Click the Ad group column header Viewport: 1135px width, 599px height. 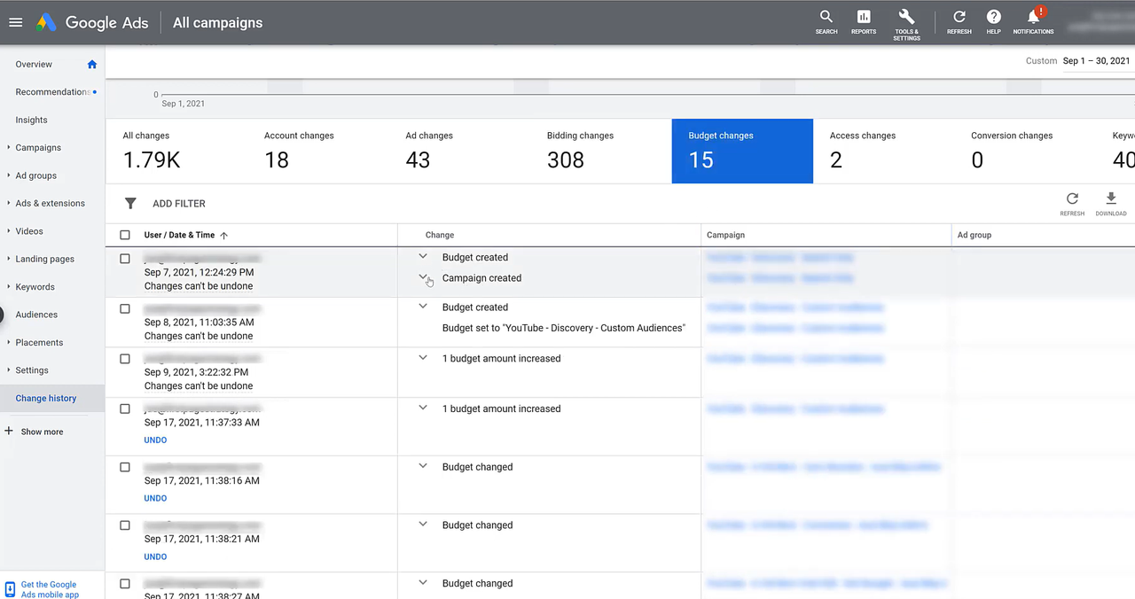[x=975, y=235]
